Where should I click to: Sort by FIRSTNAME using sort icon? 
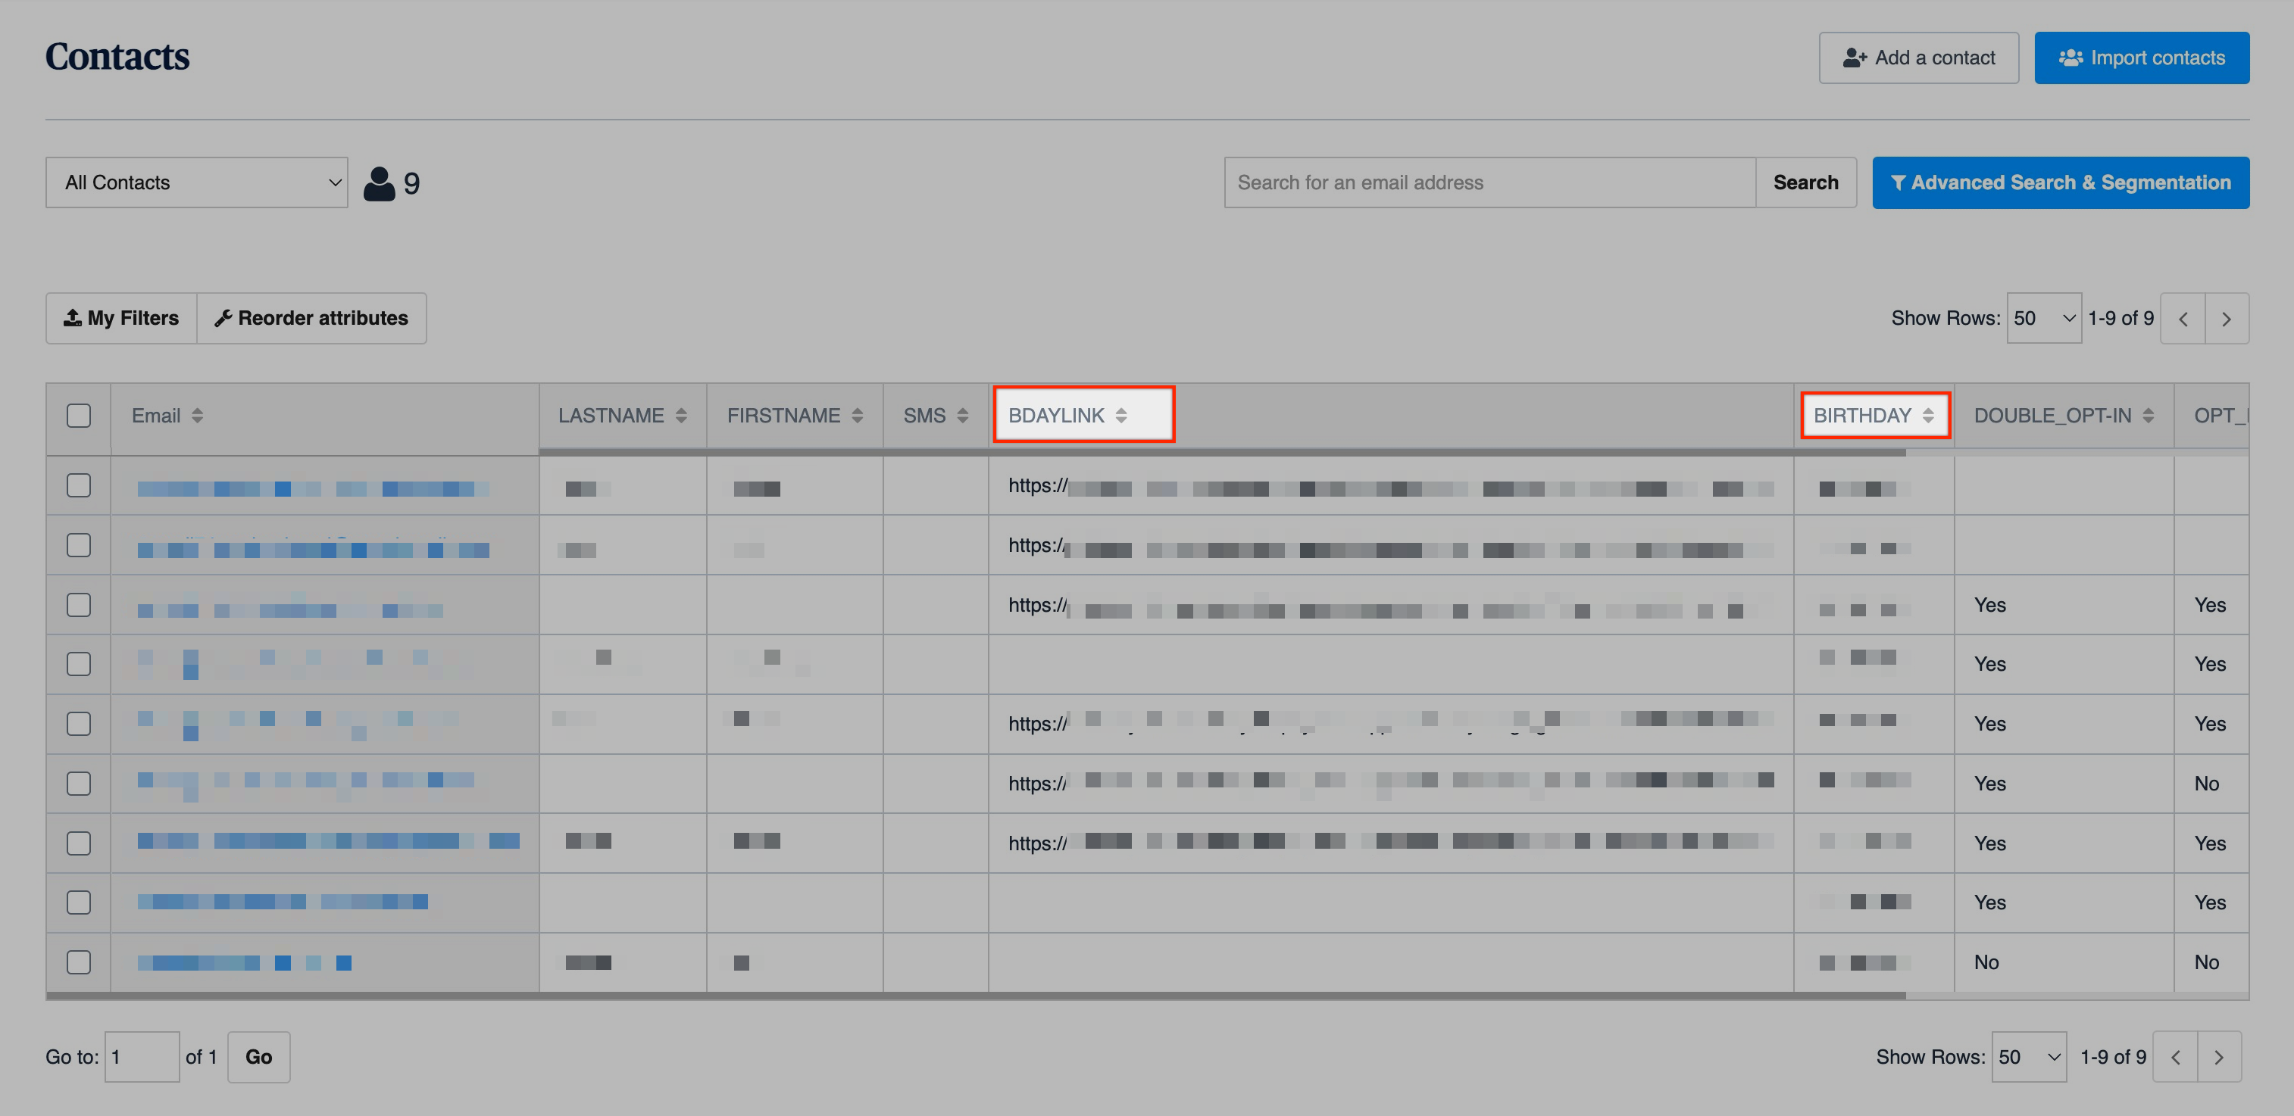click(857, 416)
